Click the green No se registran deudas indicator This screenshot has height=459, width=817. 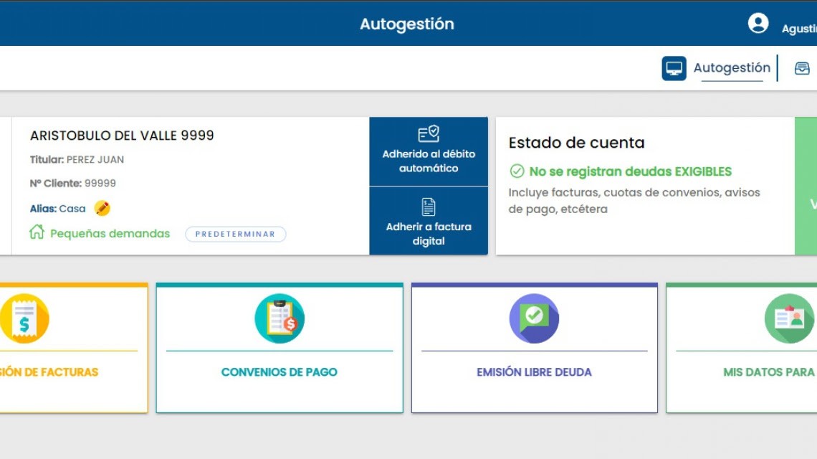point(620,171)
